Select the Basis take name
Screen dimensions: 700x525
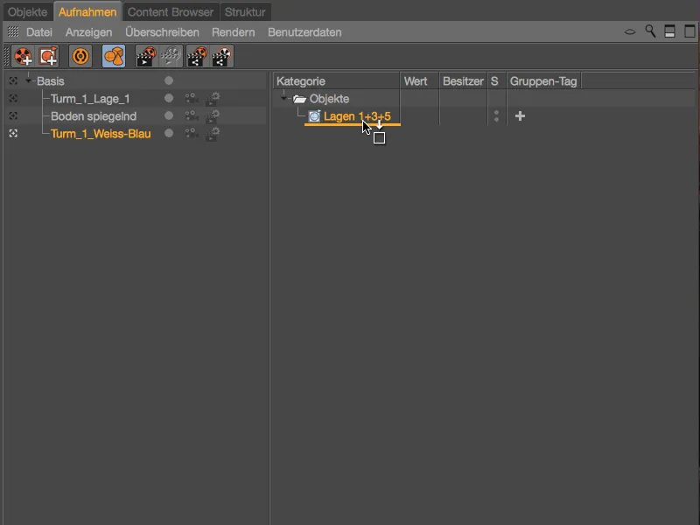pos(51,81)
